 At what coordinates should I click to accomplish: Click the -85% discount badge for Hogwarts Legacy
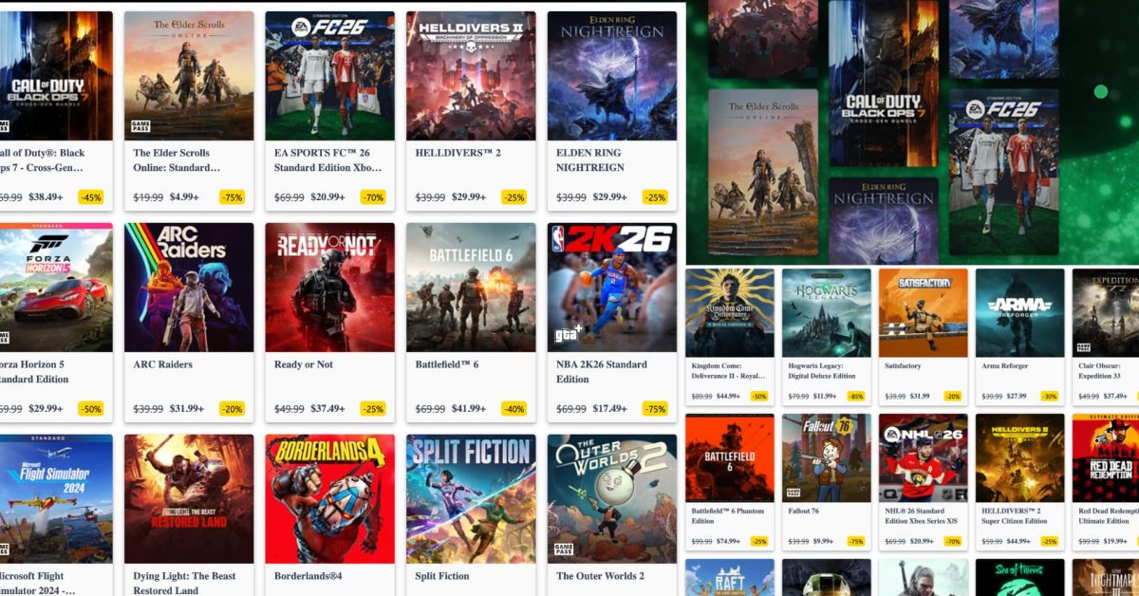[856, 397]
